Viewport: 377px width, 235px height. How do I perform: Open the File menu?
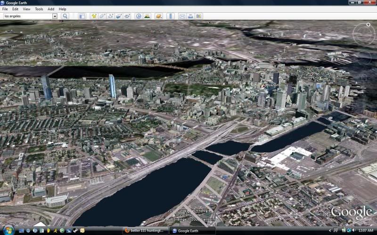(5, 9)
